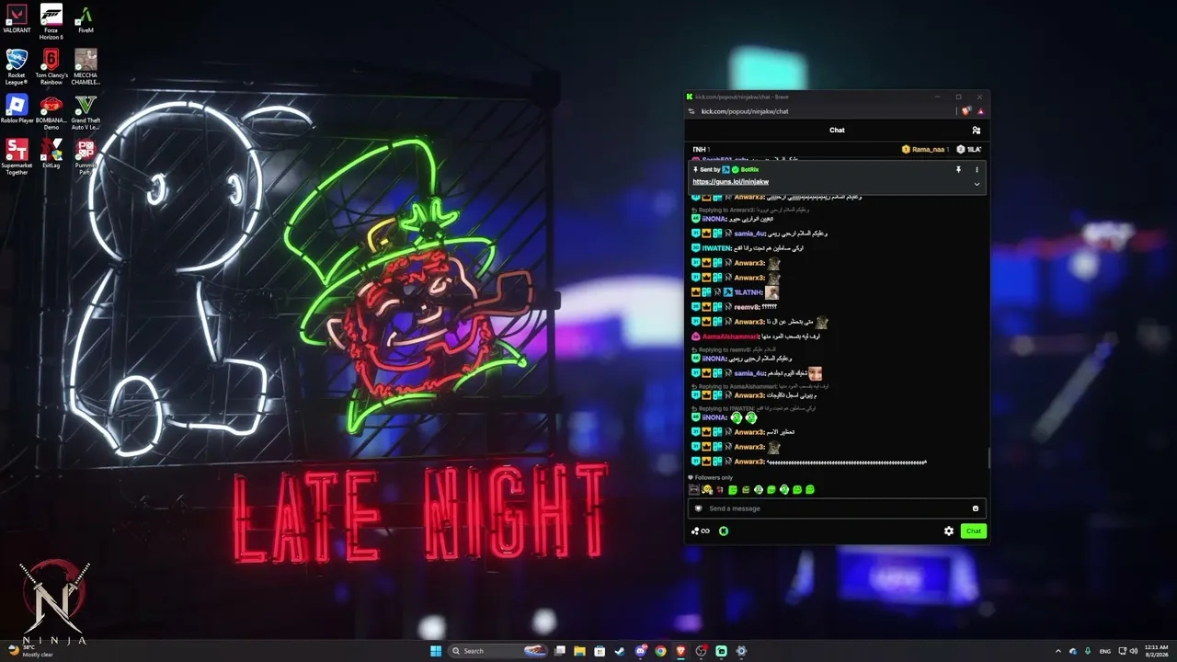
Task: Open chat settings gear icon
Action: pyautogui.click(x=949, y=531)
